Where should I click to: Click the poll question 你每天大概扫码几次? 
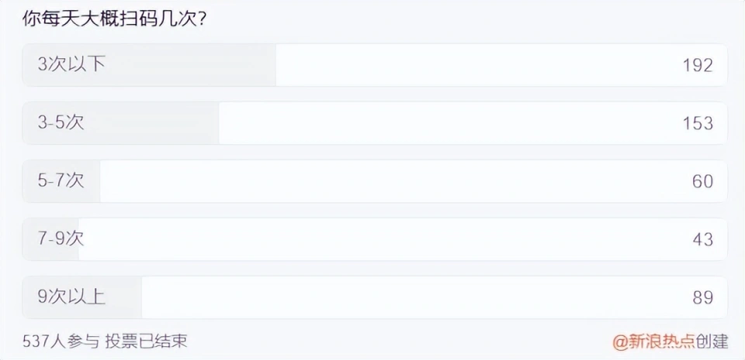click(114, 18)
